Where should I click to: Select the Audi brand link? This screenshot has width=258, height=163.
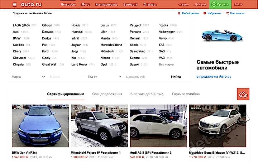(x=16, y=32)
